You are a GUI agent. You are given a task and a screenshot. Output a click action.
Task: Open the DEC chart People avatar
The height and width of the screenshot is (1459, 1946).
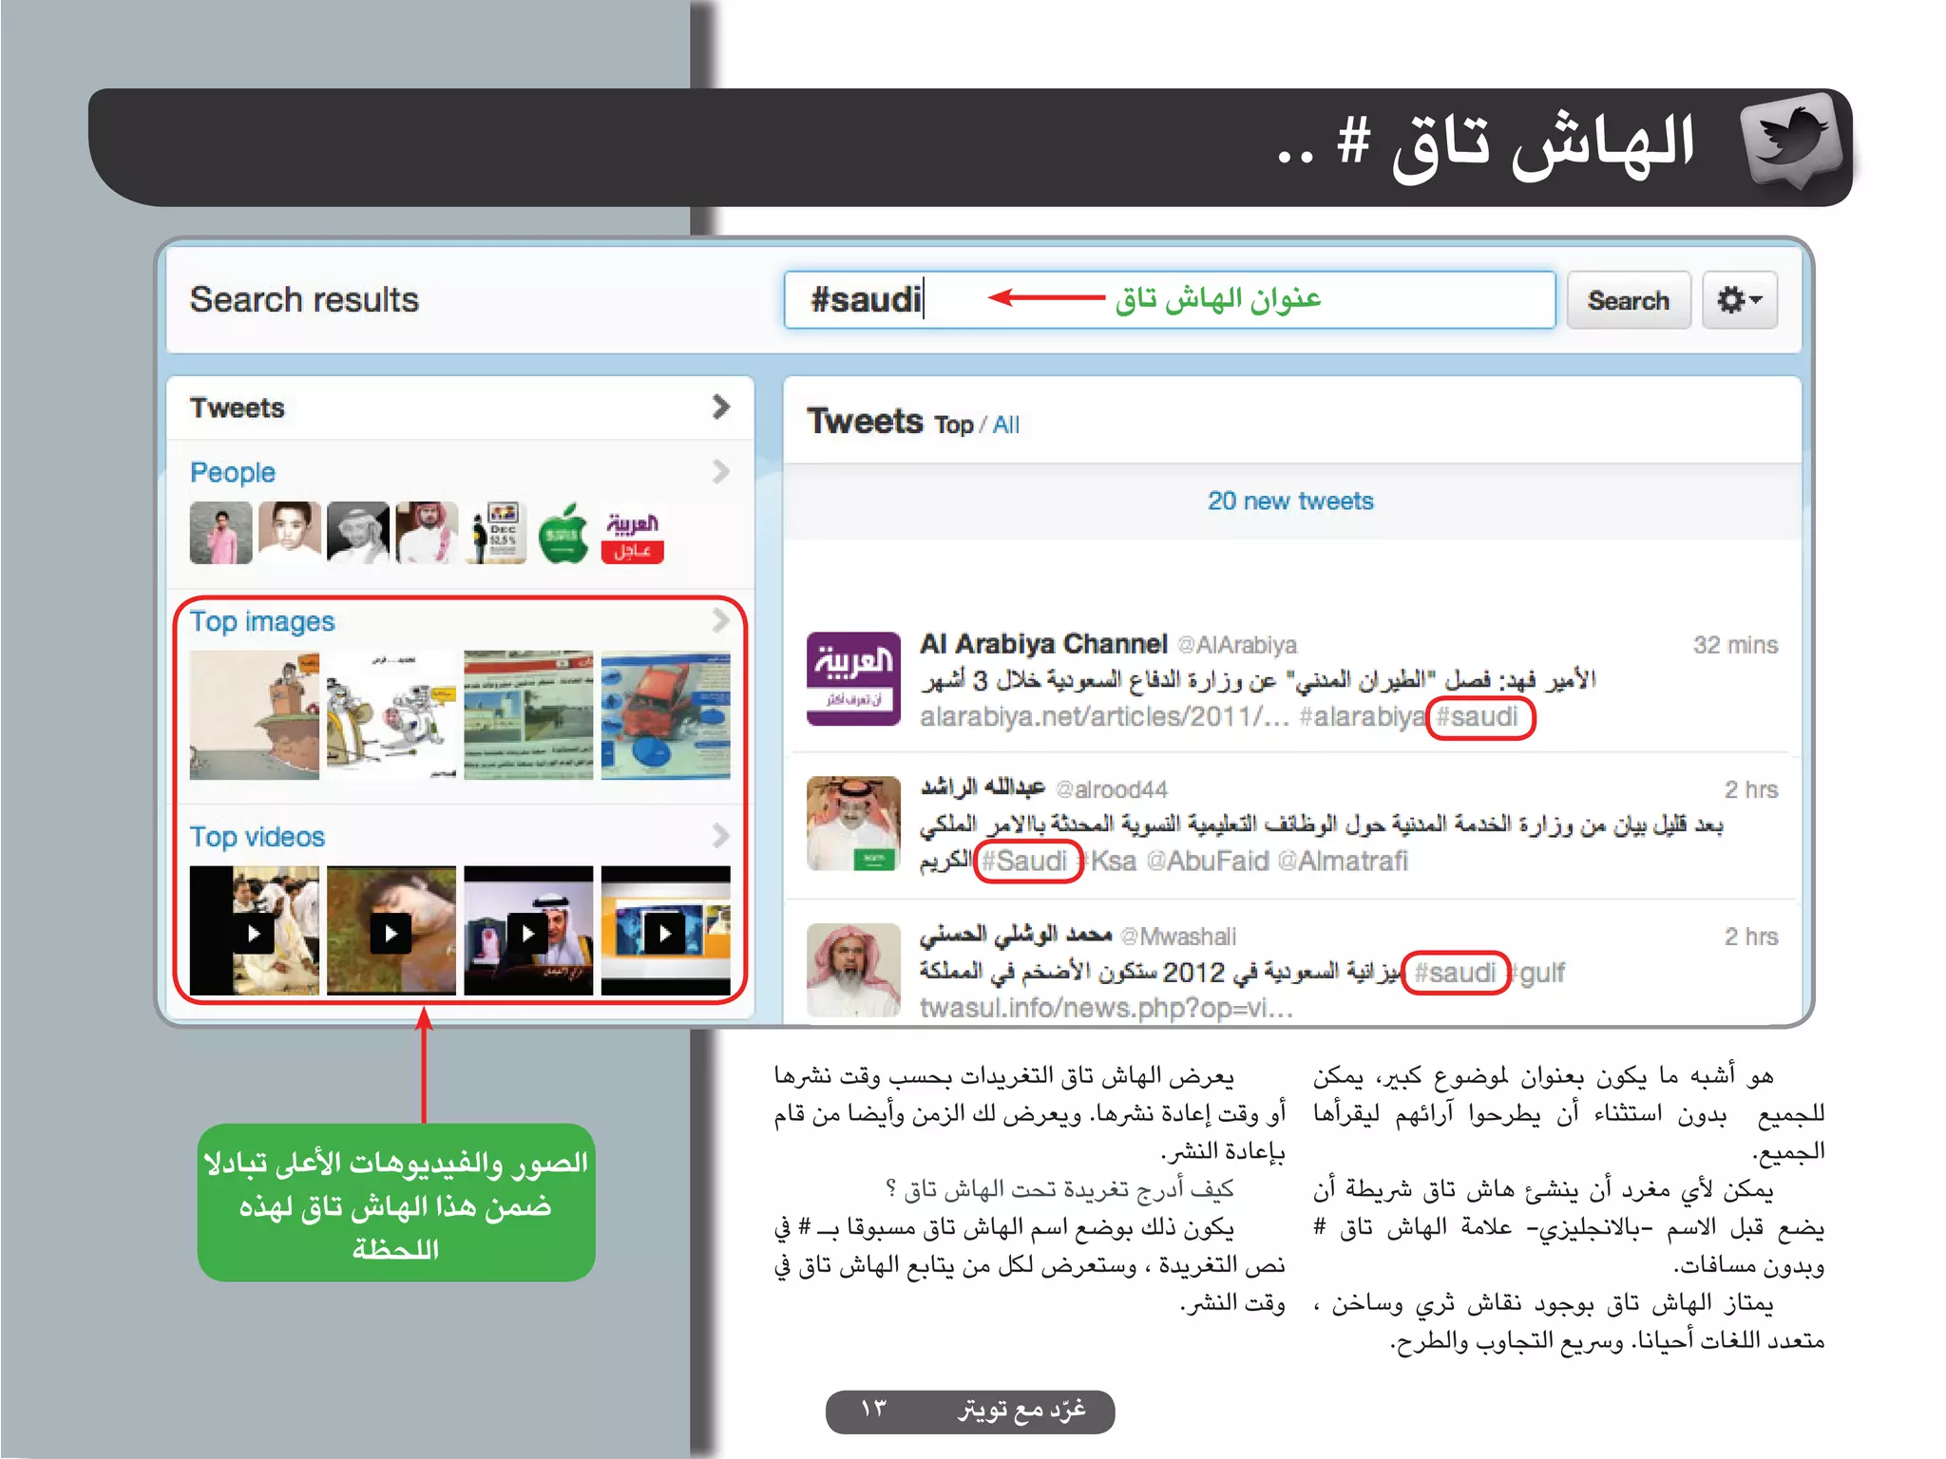pos(495,533)
